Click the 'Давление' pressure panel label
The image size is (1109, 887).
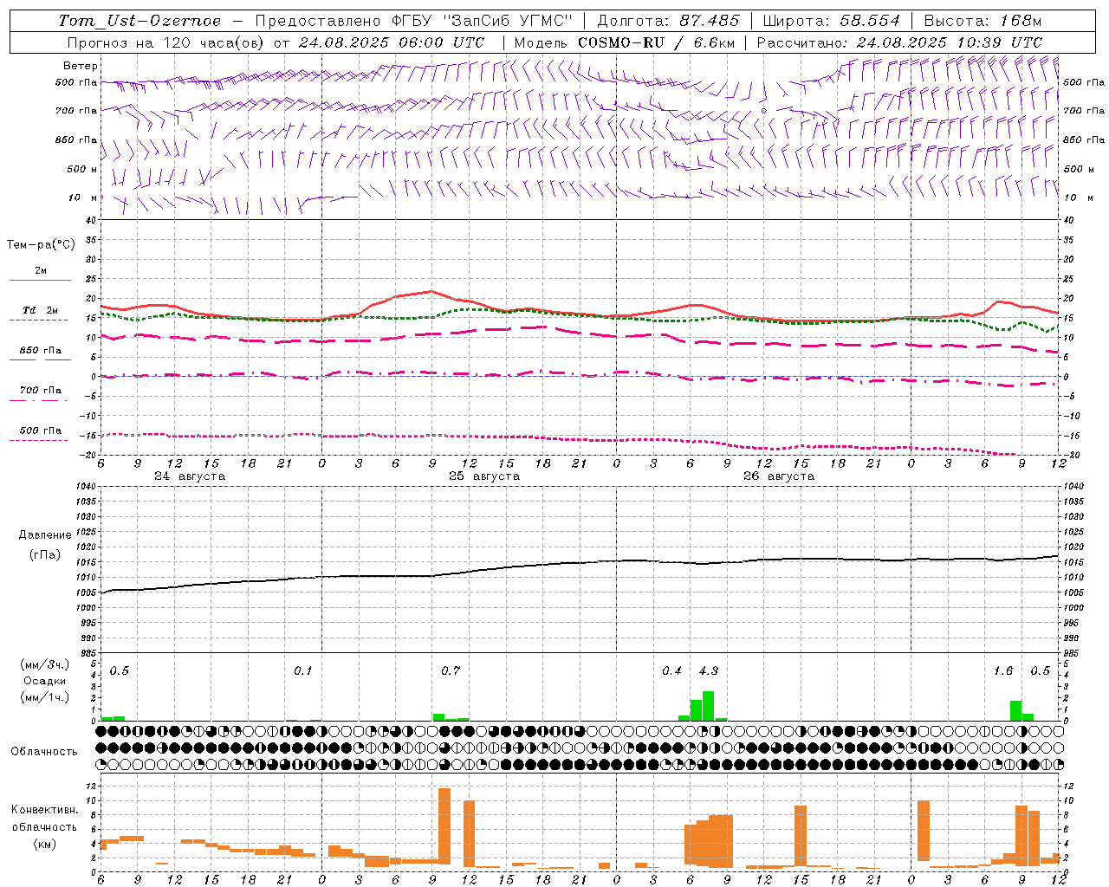45,535
